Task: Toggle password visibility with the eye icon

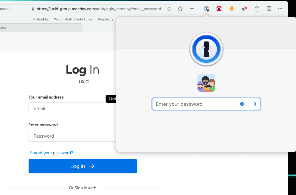Action: click(242, 104)
